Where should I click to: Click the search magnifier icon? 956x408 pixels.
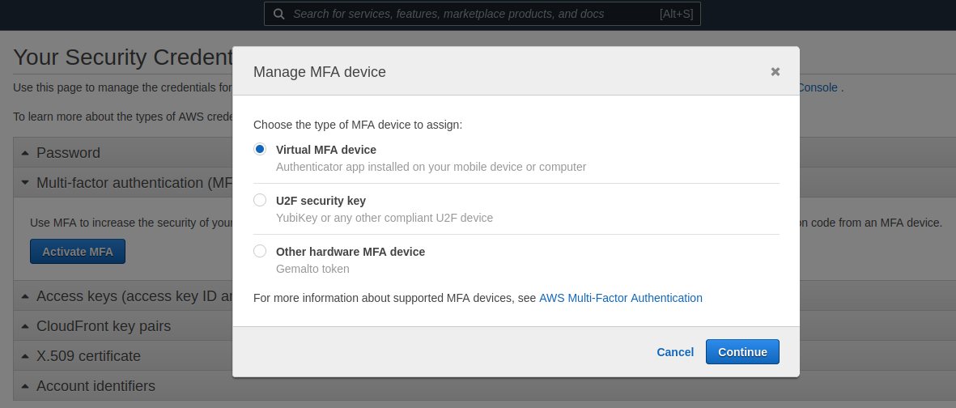pos(279,14)
